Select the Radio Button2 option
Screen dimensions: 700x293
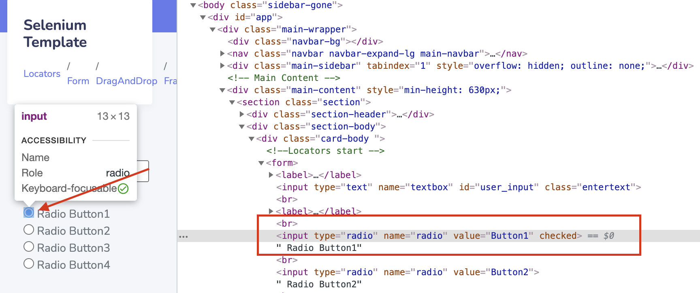point(29,230)
